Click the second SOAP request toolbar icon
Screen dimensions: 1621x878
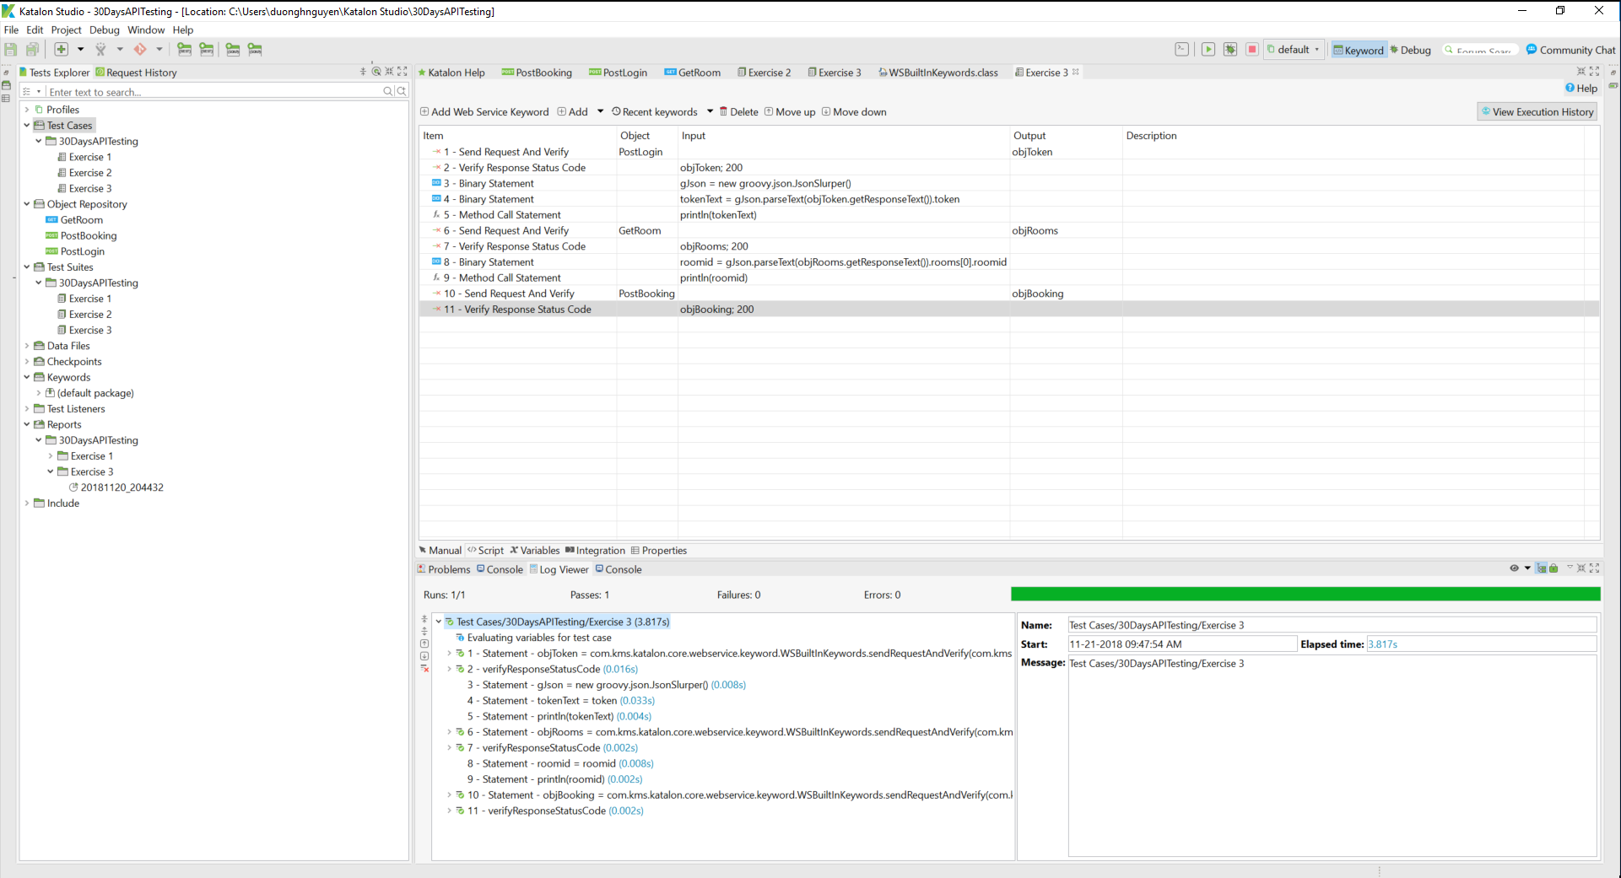pyautogui.click(x=255, y=50)
